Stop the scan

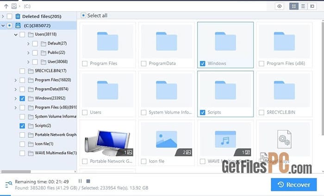(88, 181)
